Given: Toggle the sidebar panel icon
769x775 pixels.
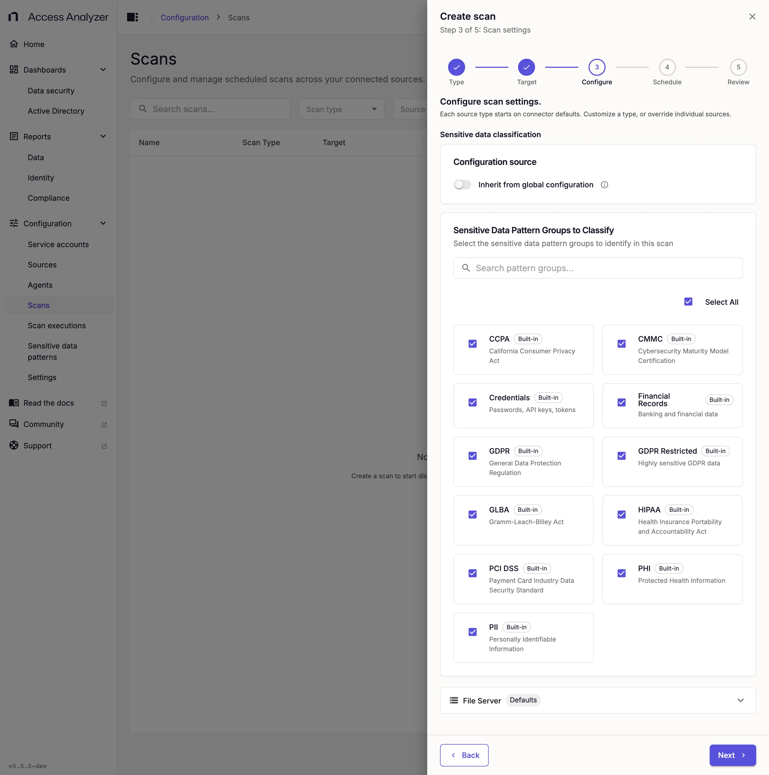Looking at the screenshot, I should coord(132,17).
